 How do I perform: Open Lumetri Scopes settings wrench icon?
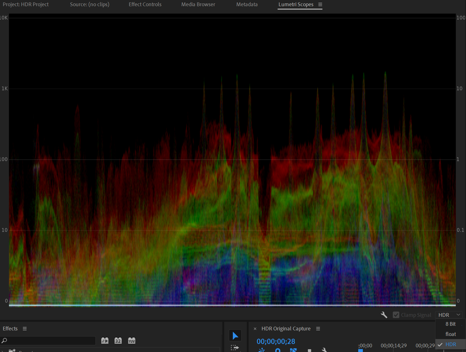pos(384,315)
